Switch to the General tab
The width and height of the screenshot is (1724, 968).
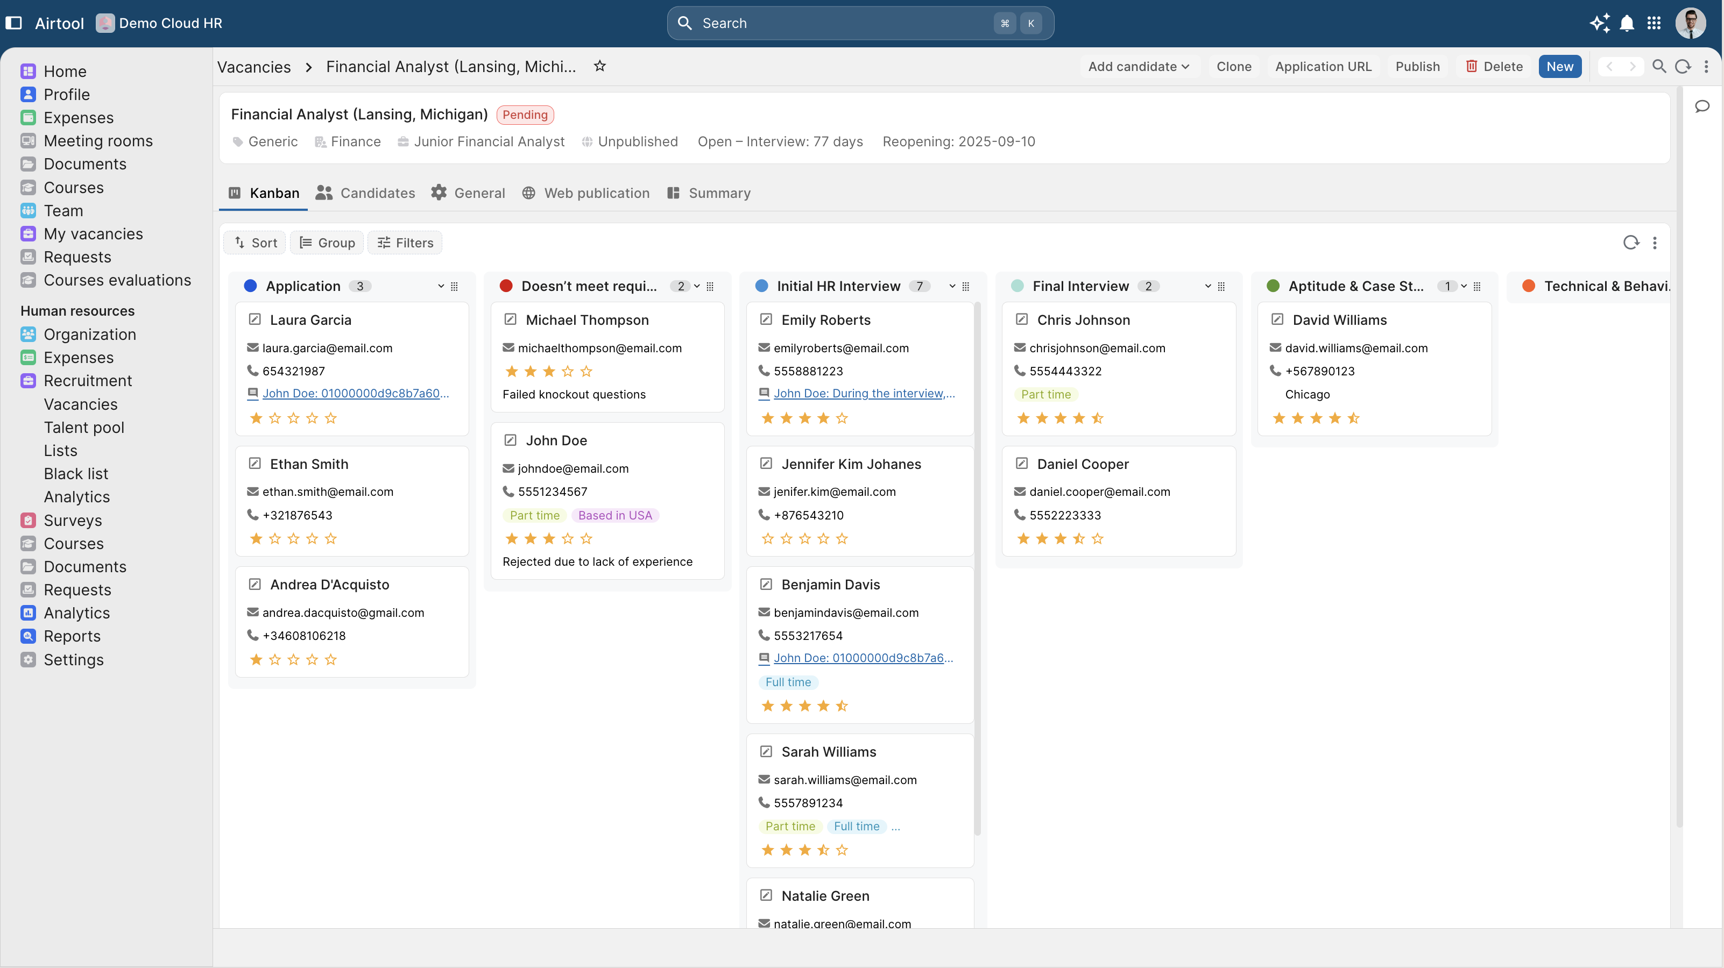click(x=469, y=194)
